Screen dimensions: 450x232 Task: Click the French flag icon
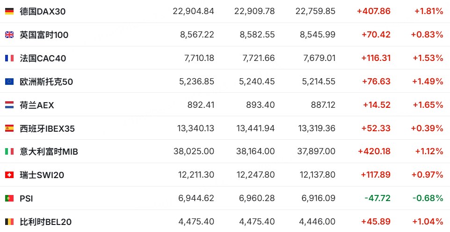coord(9,58)
